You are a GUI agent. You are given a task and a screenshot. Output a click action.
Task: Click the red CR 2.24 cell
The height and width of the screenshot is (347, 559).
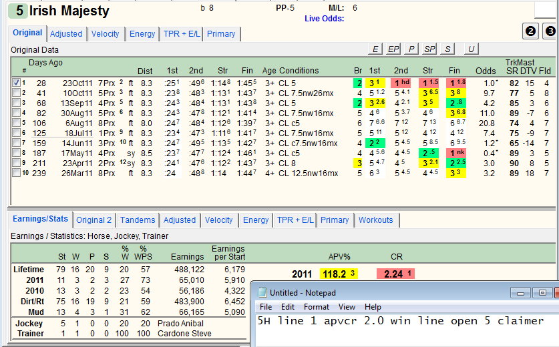pyautogui.click(x=395, y=274)
